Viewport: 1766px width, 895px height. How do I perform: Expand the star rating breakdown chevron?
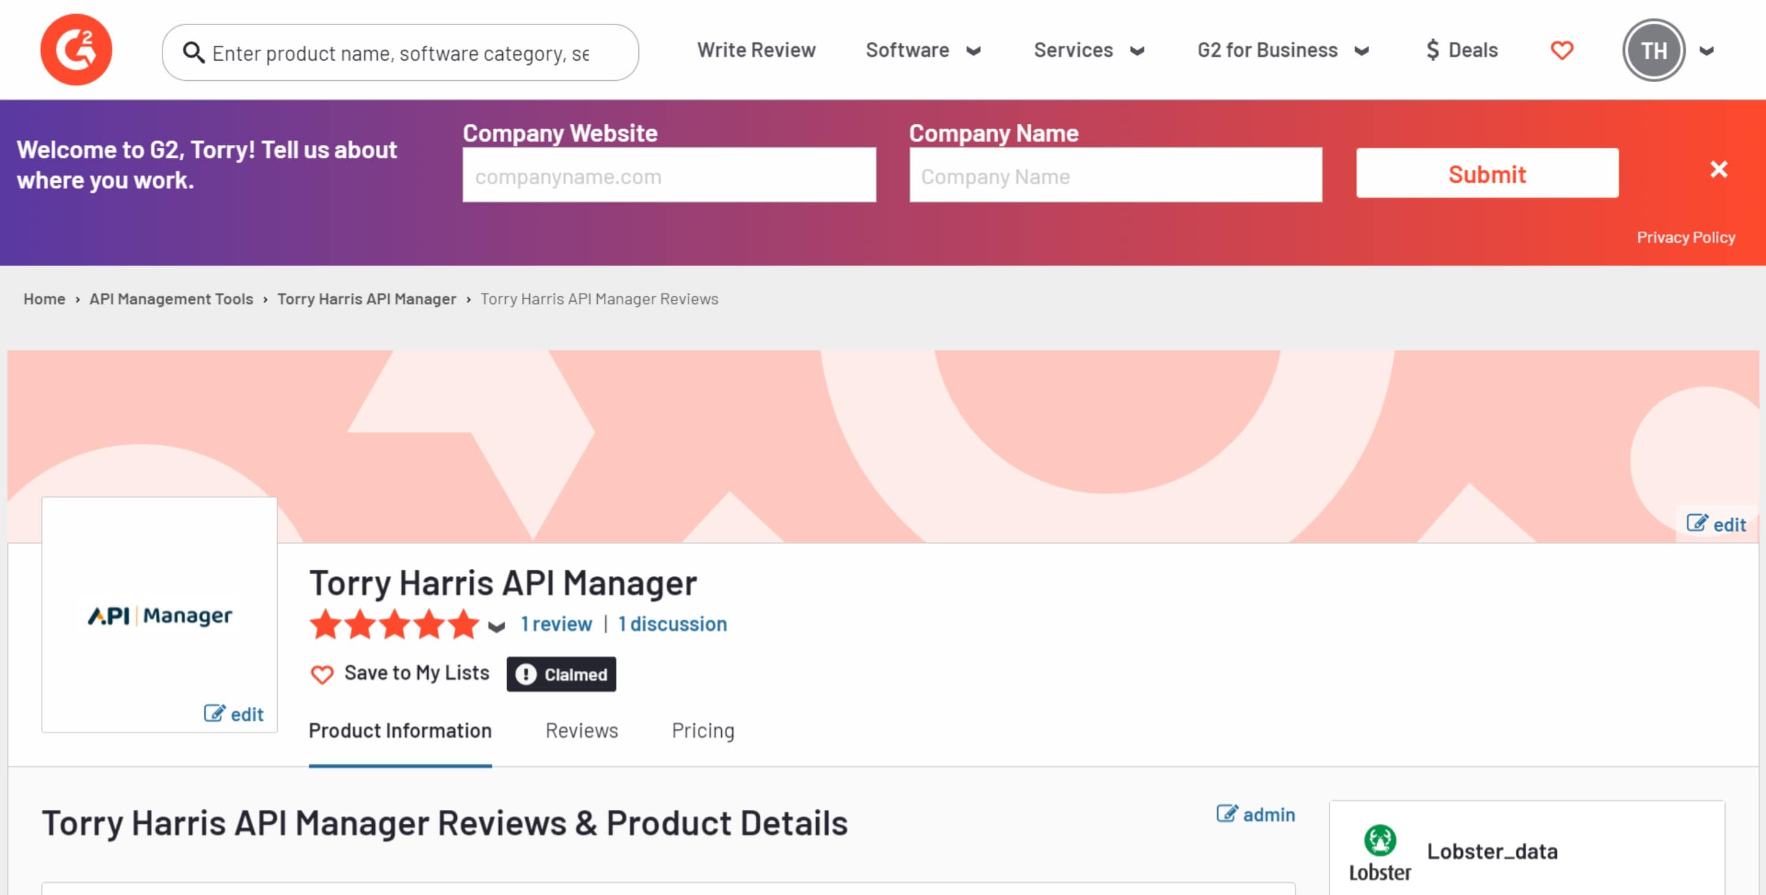(x=496, y=626)
